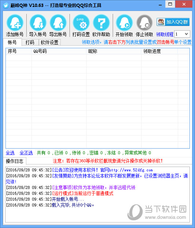Click the 待领 0 pending count status
This screenshot has width=195, height=228.
[x=79, y=153]
